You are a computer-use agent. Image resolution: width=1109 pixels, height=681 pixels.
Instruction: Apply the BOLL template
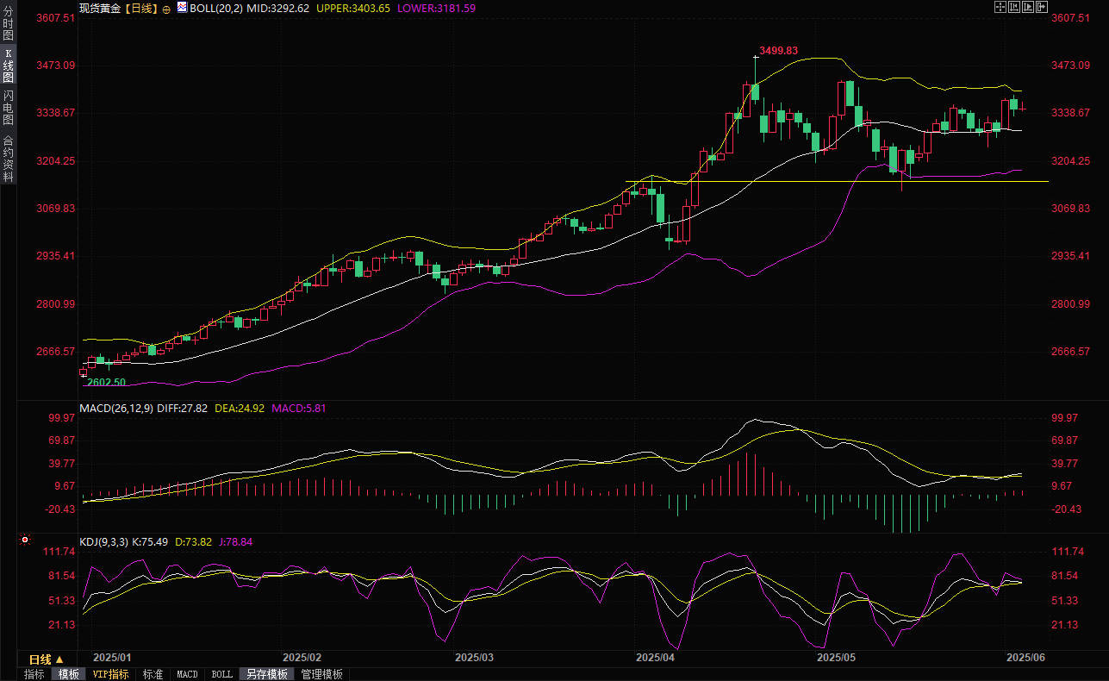[222, 674]
